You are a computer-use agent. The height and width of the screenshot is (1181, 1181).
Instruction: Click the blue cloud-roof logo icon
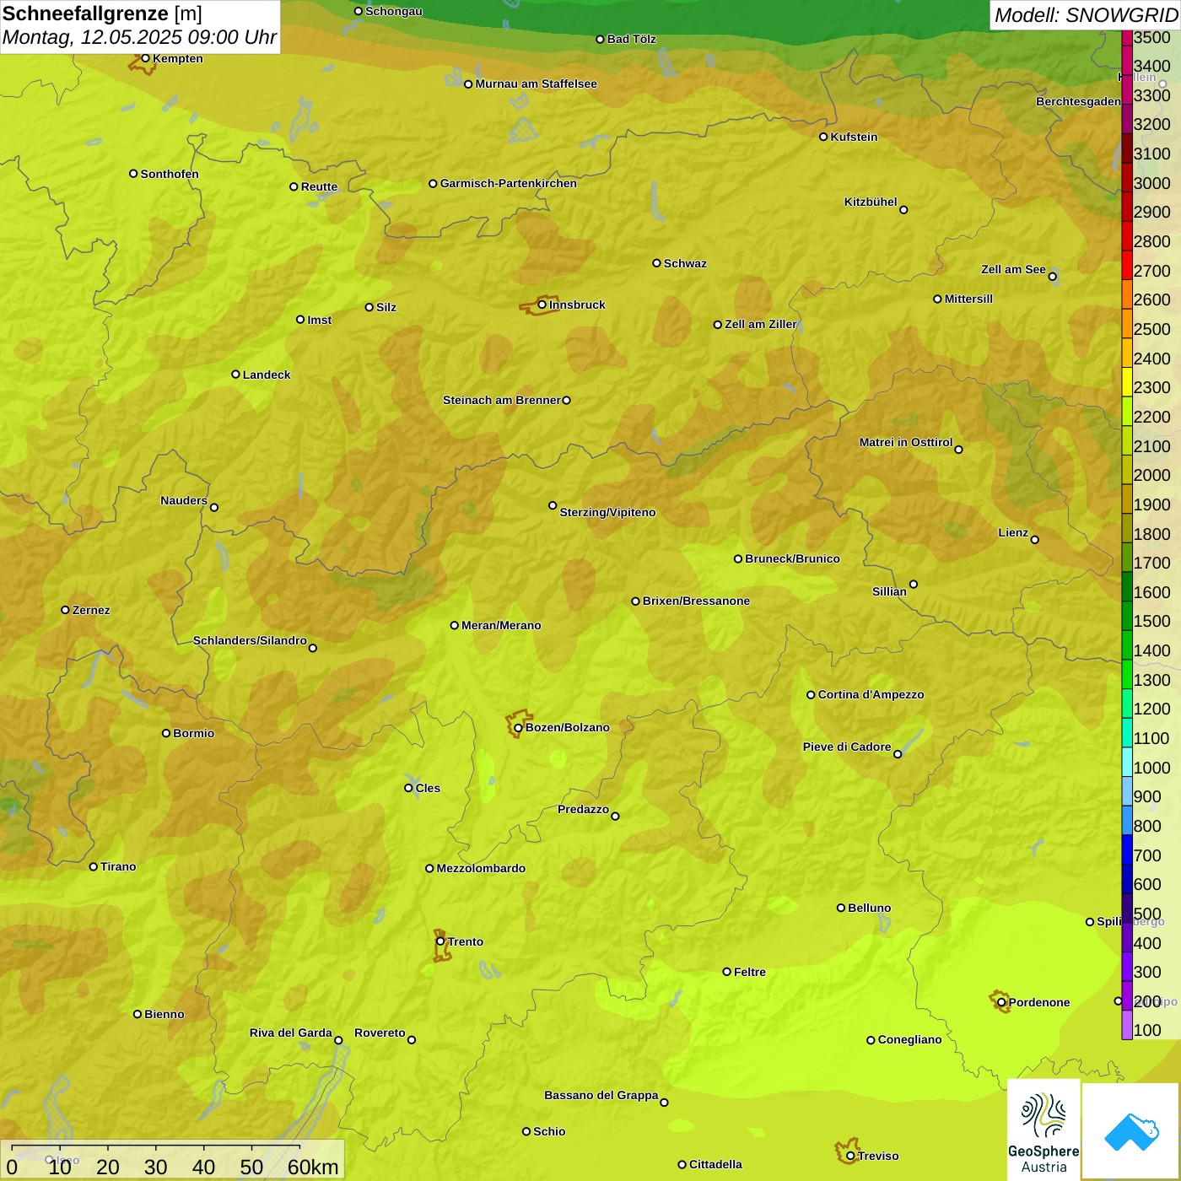[1131, 1131]
